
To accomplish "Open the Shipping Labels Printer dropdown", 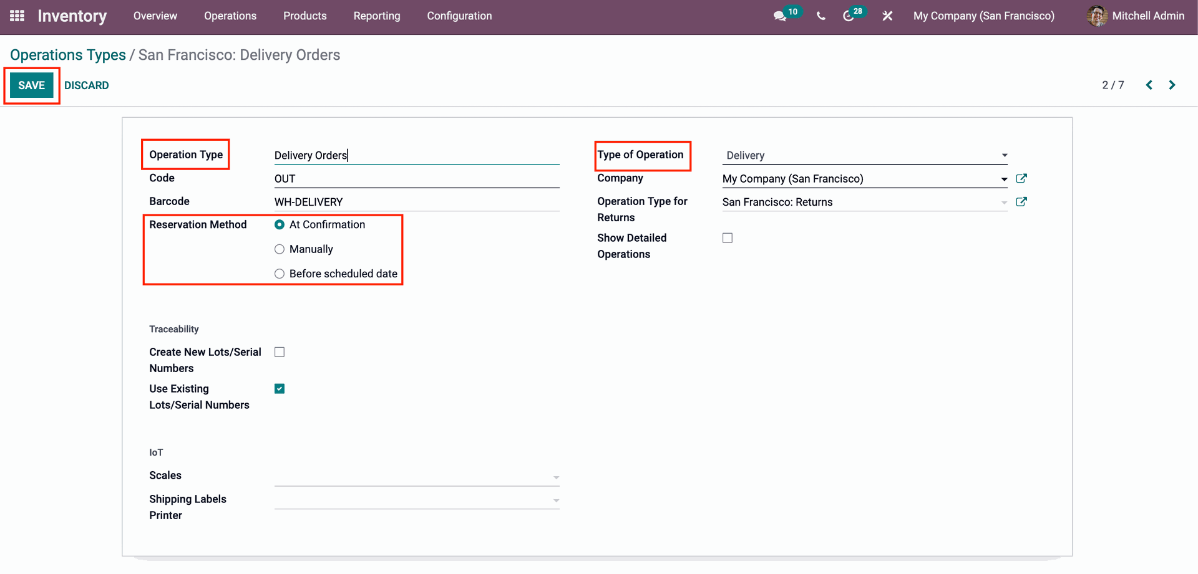I will [416, 500].
